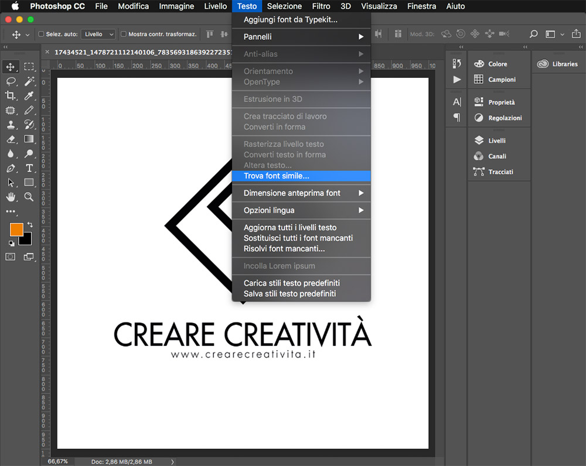Image resolution: width=586 pixels, height=466 pixels.
Task: Open the Campioni panel
Action: [501, 80]
